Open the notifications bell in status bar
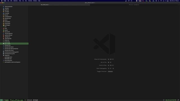Image resolution: width=180 pixels, height=101 pixels. (178, 100)
